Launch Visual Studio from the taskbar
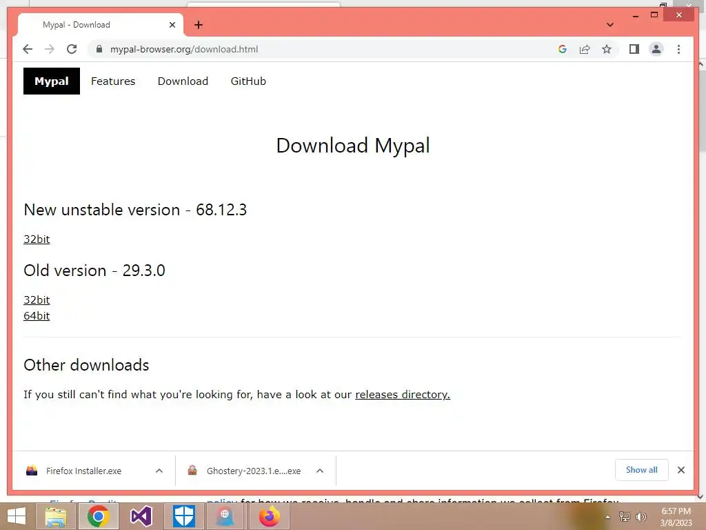The height and width of the screenshot is (530, 706). tap(141, 516)
